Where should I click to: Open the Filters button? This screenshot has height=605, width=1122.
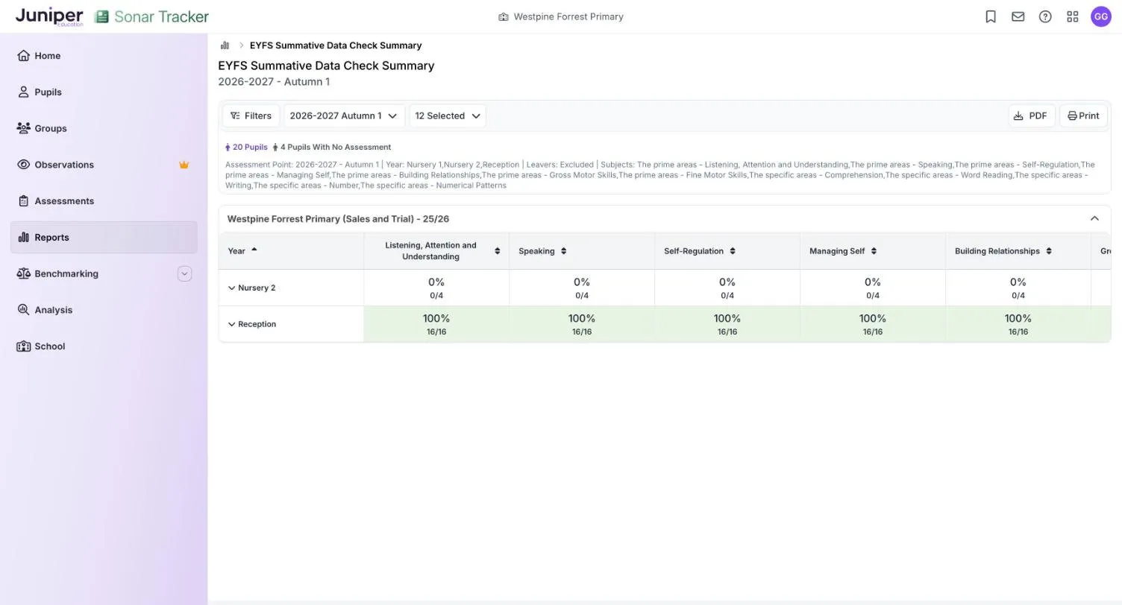coord(251,116)
